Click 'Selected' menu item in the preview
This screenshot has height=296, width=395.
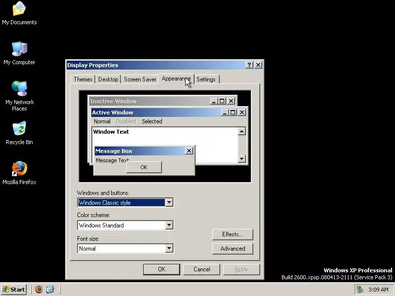pos(152,121)
